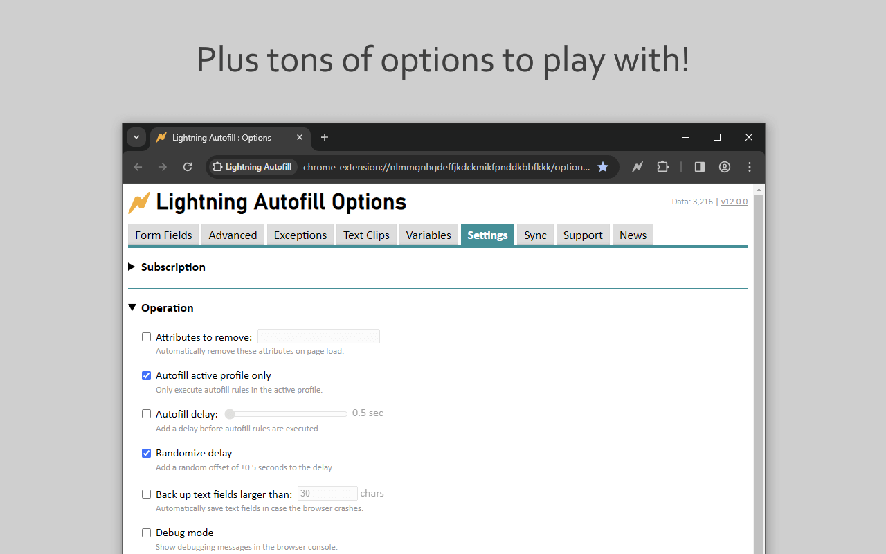Switch to the Variables tab
The width and height of the screenshot is (886, 554).
tap(428, 235)
